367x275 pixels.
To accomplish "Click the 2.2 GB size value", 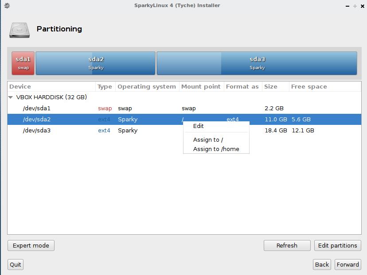I will tap(274, 108).
